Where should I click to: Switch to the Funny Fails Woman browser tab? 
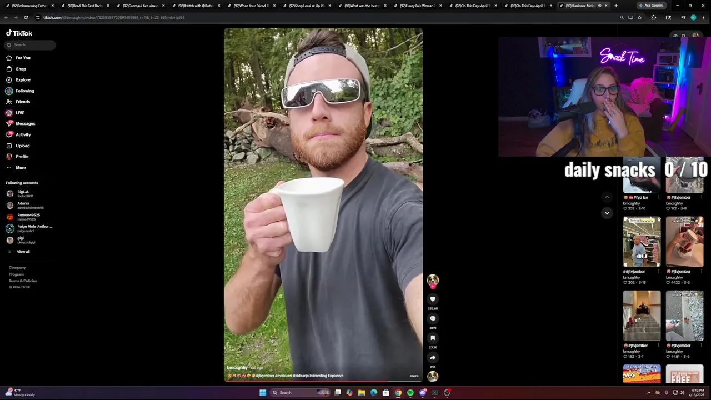417,6
